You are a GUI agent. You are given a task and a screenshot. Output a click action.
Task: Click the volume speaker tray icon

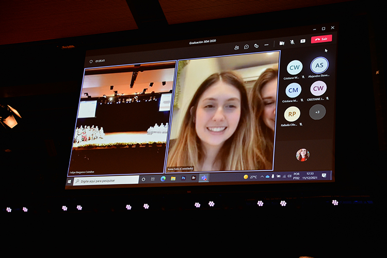[x=289, y=176]
